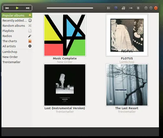Click the shuffle icon beside Random albums
This screenshot has height=138, width=163.
[30, 25]
